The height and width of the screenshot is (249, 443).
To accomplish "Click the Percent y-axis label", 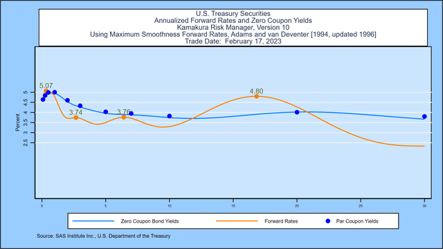I will tap(17, 122).
